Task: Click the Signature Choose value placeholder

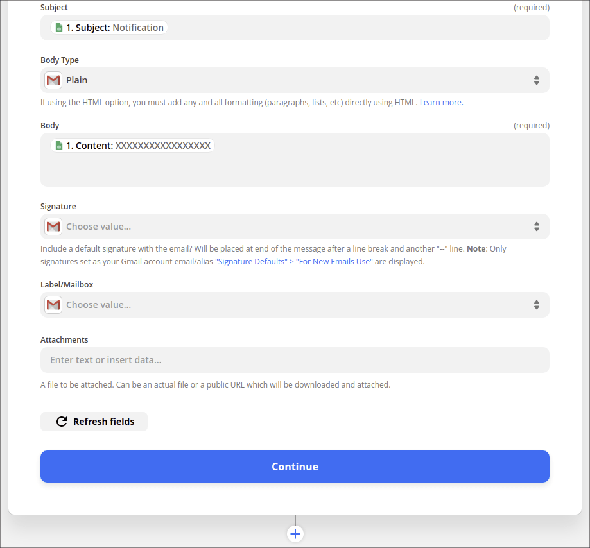Action: click(99, 227)
